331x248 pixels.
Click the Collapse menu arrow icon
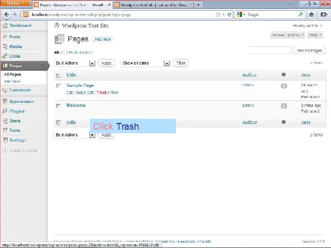coord(5,150)
